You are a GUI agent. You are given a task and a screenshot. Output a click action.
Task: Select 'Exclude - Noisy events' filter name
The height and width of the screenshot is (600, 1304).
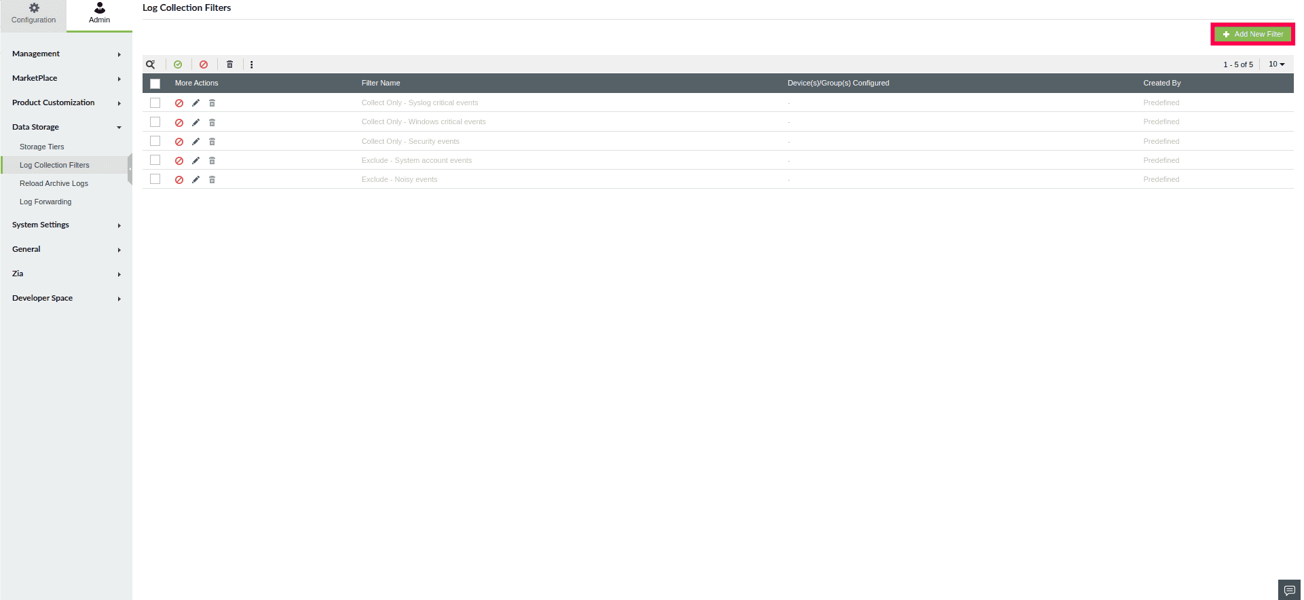[x=399, y=179]
